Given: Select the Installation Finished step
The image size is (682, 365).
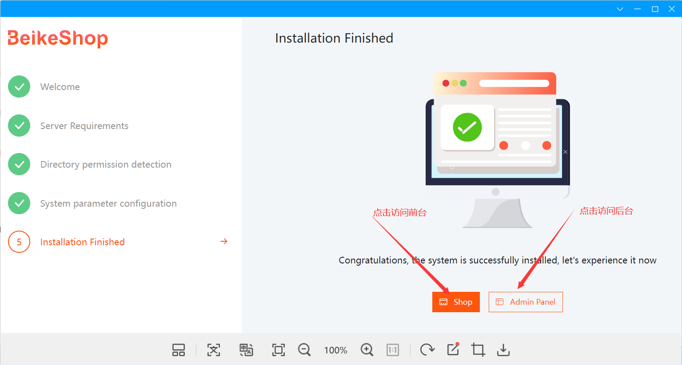Looking at the screenshot, I should (83, 242).
